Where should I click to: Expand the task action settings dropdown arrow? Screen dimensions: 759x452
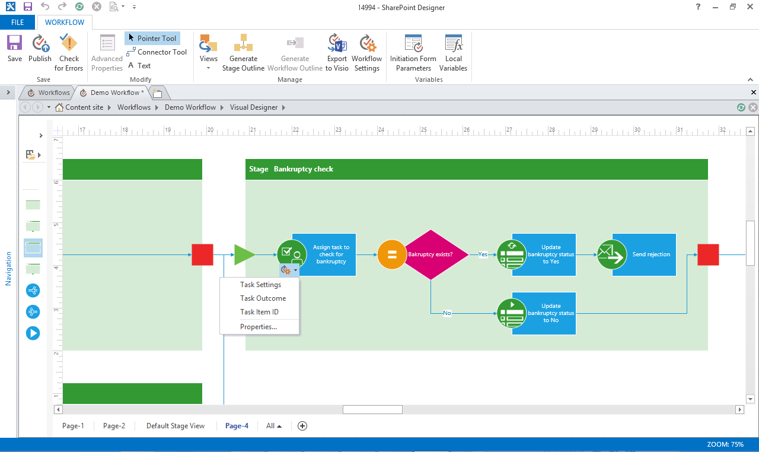(x=295, y=270)
